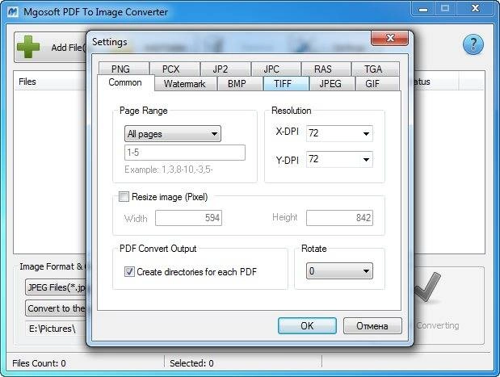The width and height of the screenshot is (500, 377).
Task: Click the Mgosoft app icon in title bar
Action: [13, 12]
